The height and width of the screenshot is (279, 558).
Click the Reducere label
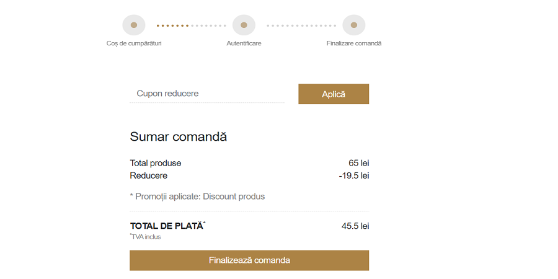pyautogui.click(x=148, y=175)
